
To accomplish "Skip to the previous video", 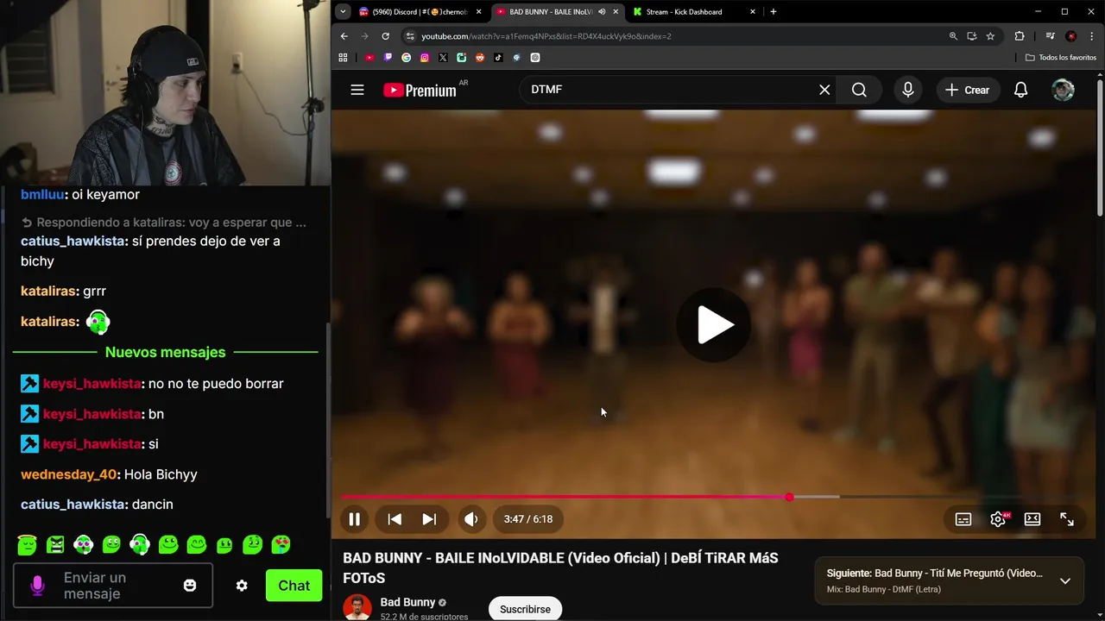I will 395,518.
